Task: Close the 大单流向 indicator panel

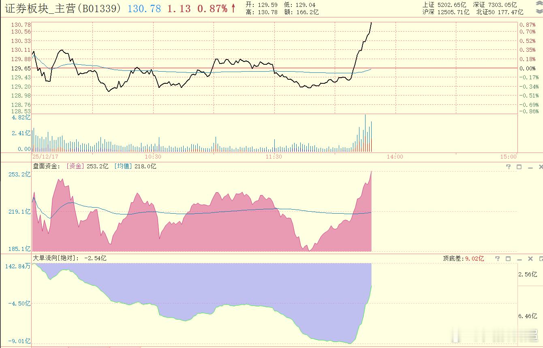Action: tap(530, 259)
